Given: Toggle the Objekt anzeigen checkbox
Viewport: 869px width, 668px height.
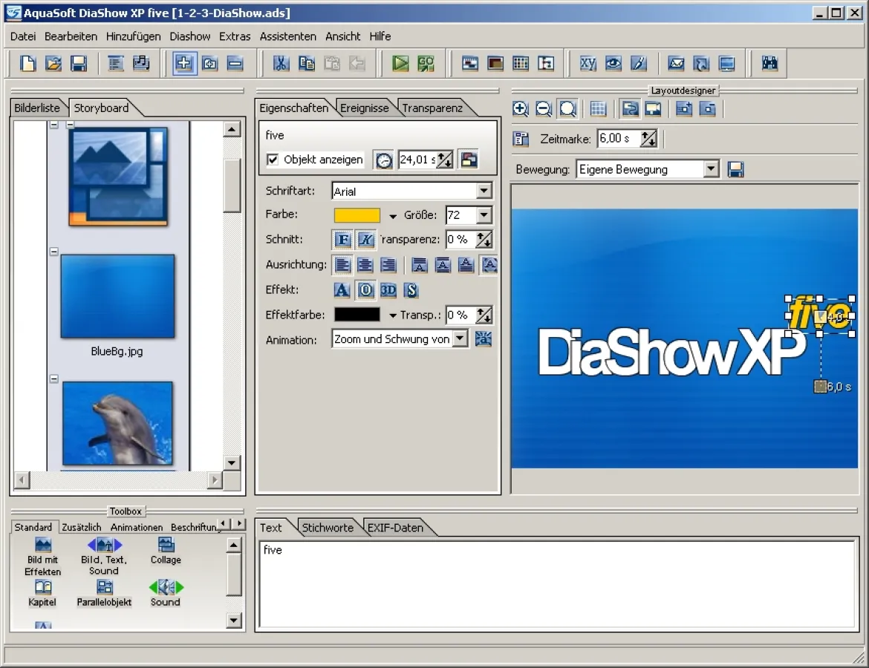Looking at the screenshot, I should (273, 160).
